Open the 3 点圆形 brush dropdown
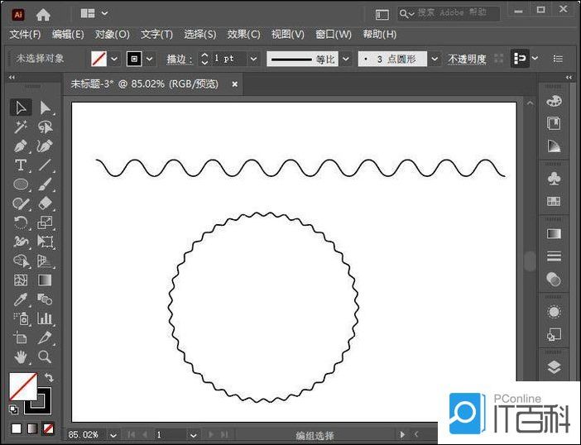 tap(435, 59)
